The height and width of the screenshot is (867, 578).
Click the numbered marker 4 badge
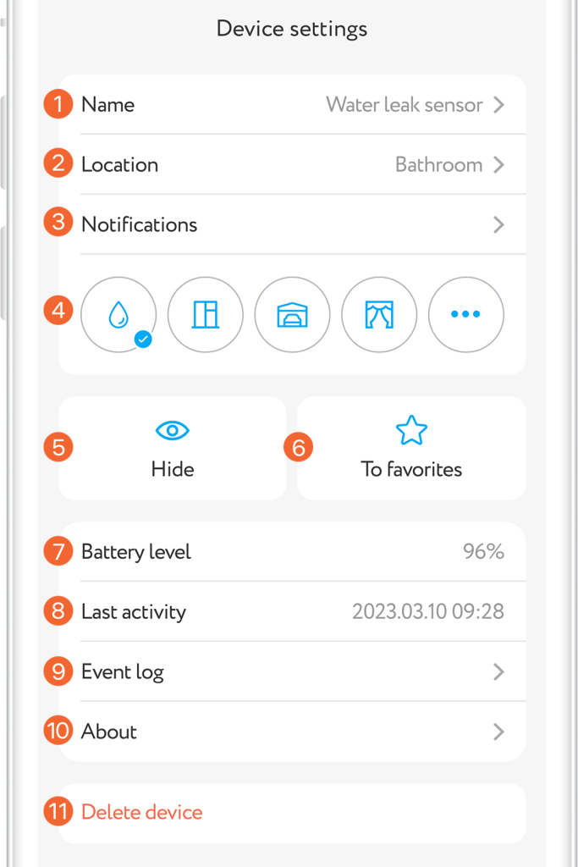point(58,310)
